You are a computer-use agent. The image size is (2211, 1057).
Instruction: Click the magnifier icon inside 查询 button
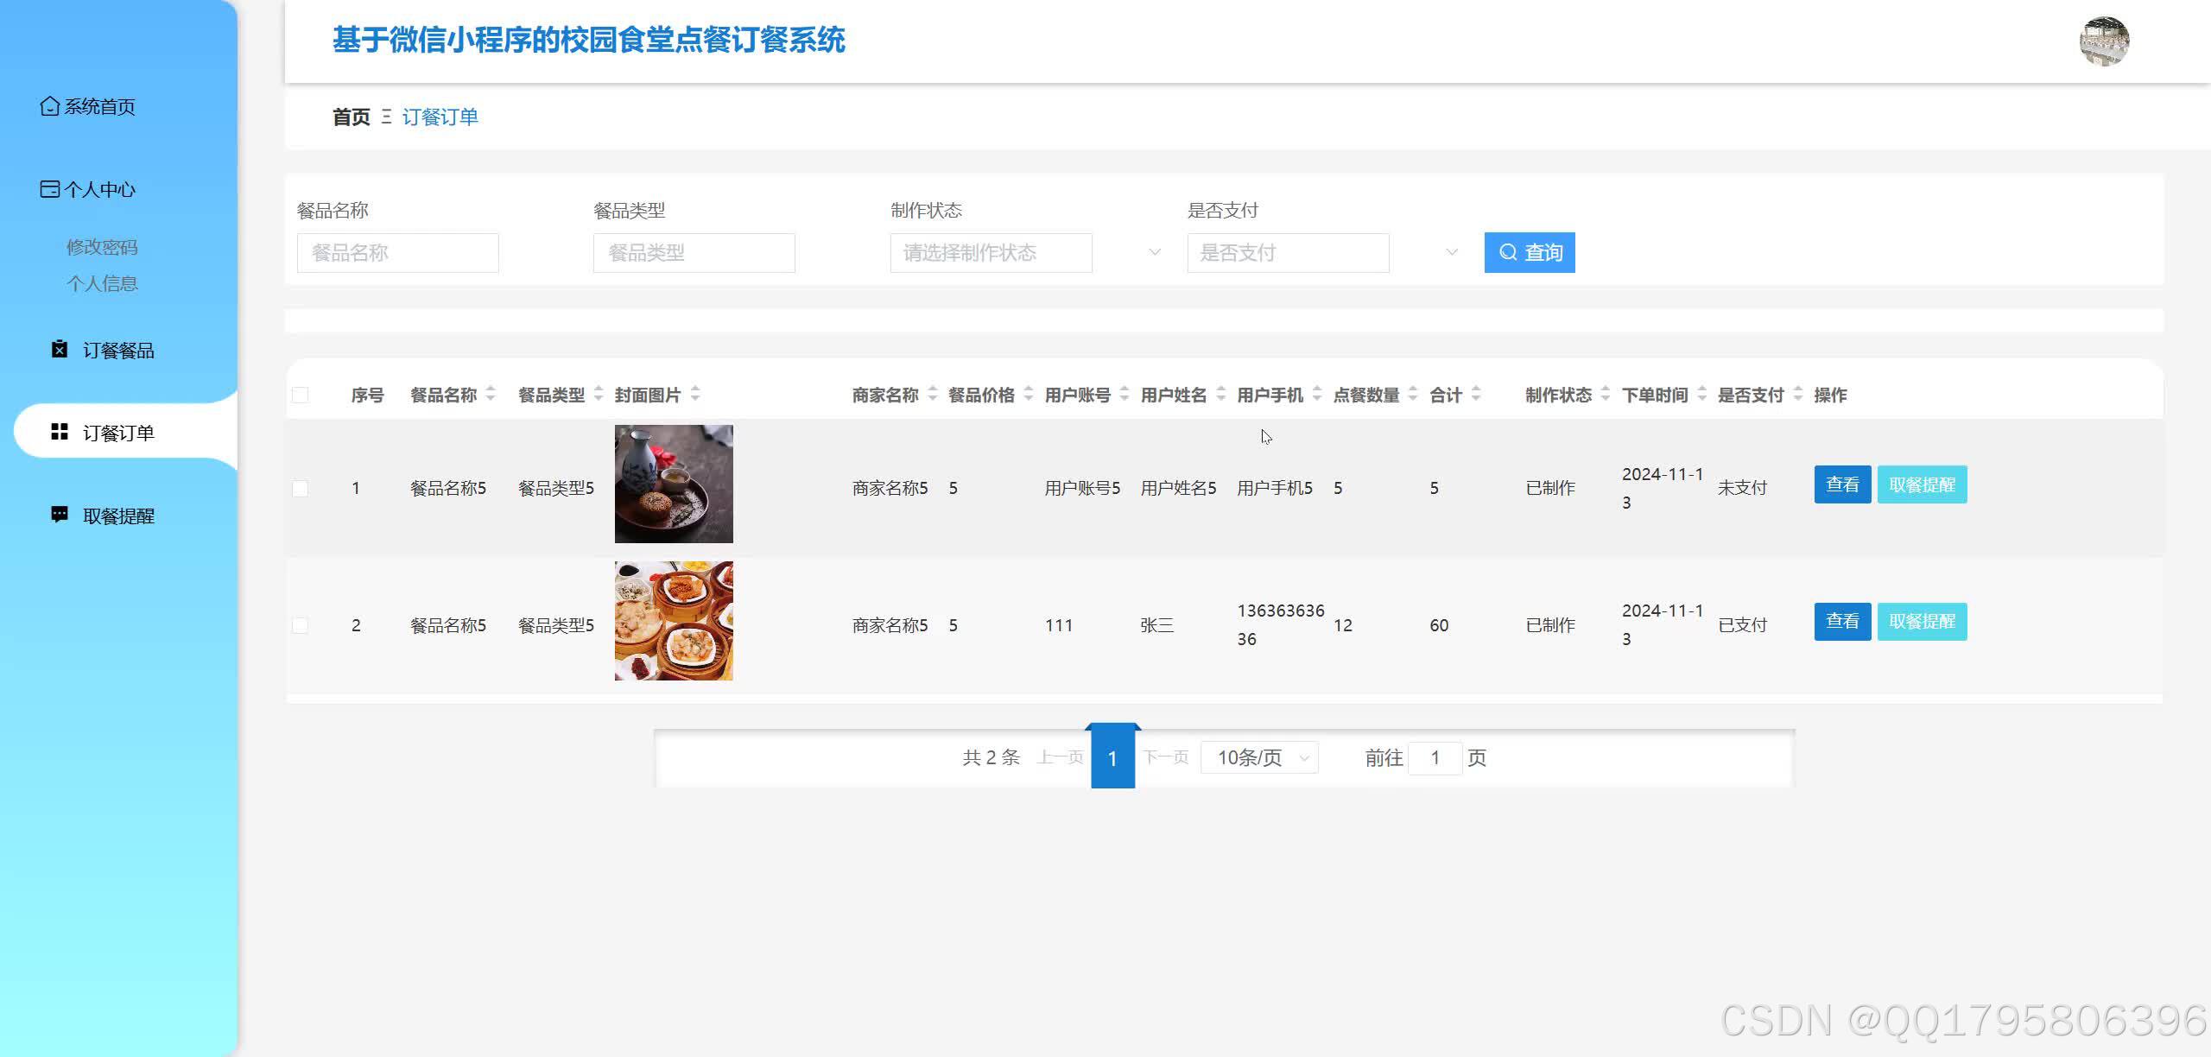(1508, 252)
